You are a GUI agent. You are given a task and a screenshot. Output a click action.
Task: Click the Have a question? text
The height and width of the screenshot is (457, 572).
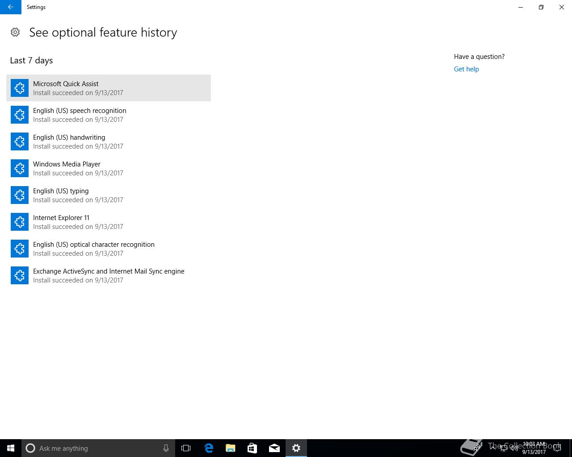479,57
